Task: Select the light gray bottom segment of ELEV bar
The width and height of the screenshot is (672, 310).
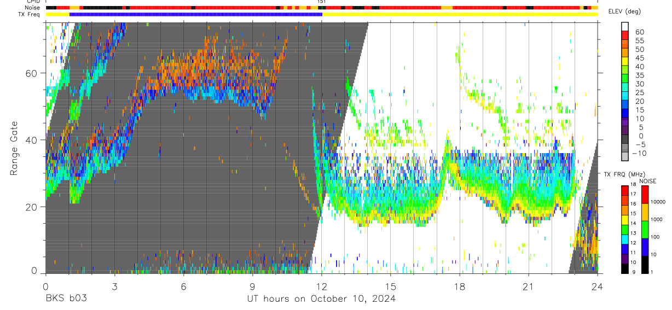Action: coord(625,157)
